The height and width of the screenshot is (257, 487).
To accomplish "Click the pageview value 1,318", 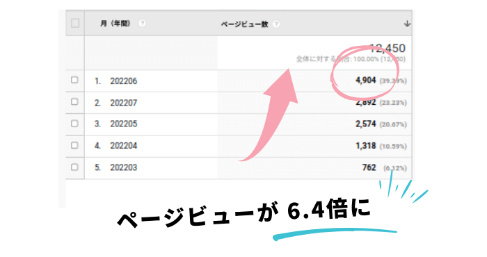I will coord(366,146).
